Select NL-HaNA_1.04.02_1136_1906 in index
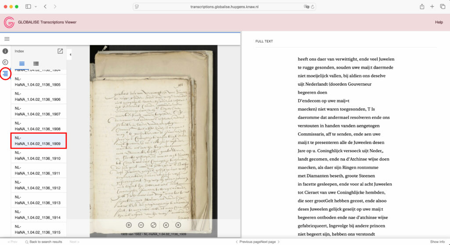This screenshot has width=450, height=245. click(38, 96)
